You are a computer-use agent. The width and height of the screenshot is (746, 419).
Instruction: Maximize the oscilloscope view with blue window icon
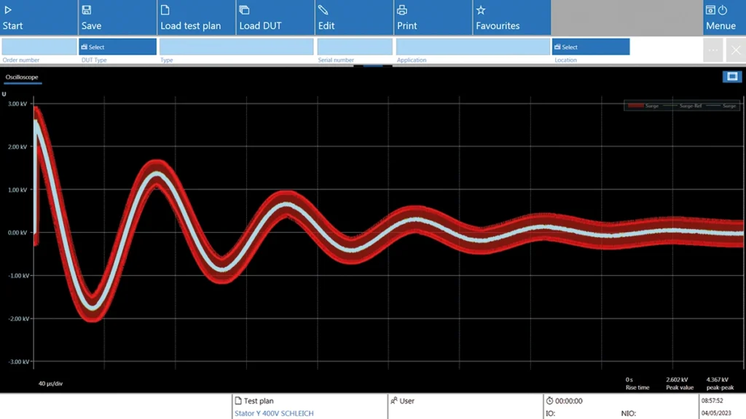pos(731,76)
